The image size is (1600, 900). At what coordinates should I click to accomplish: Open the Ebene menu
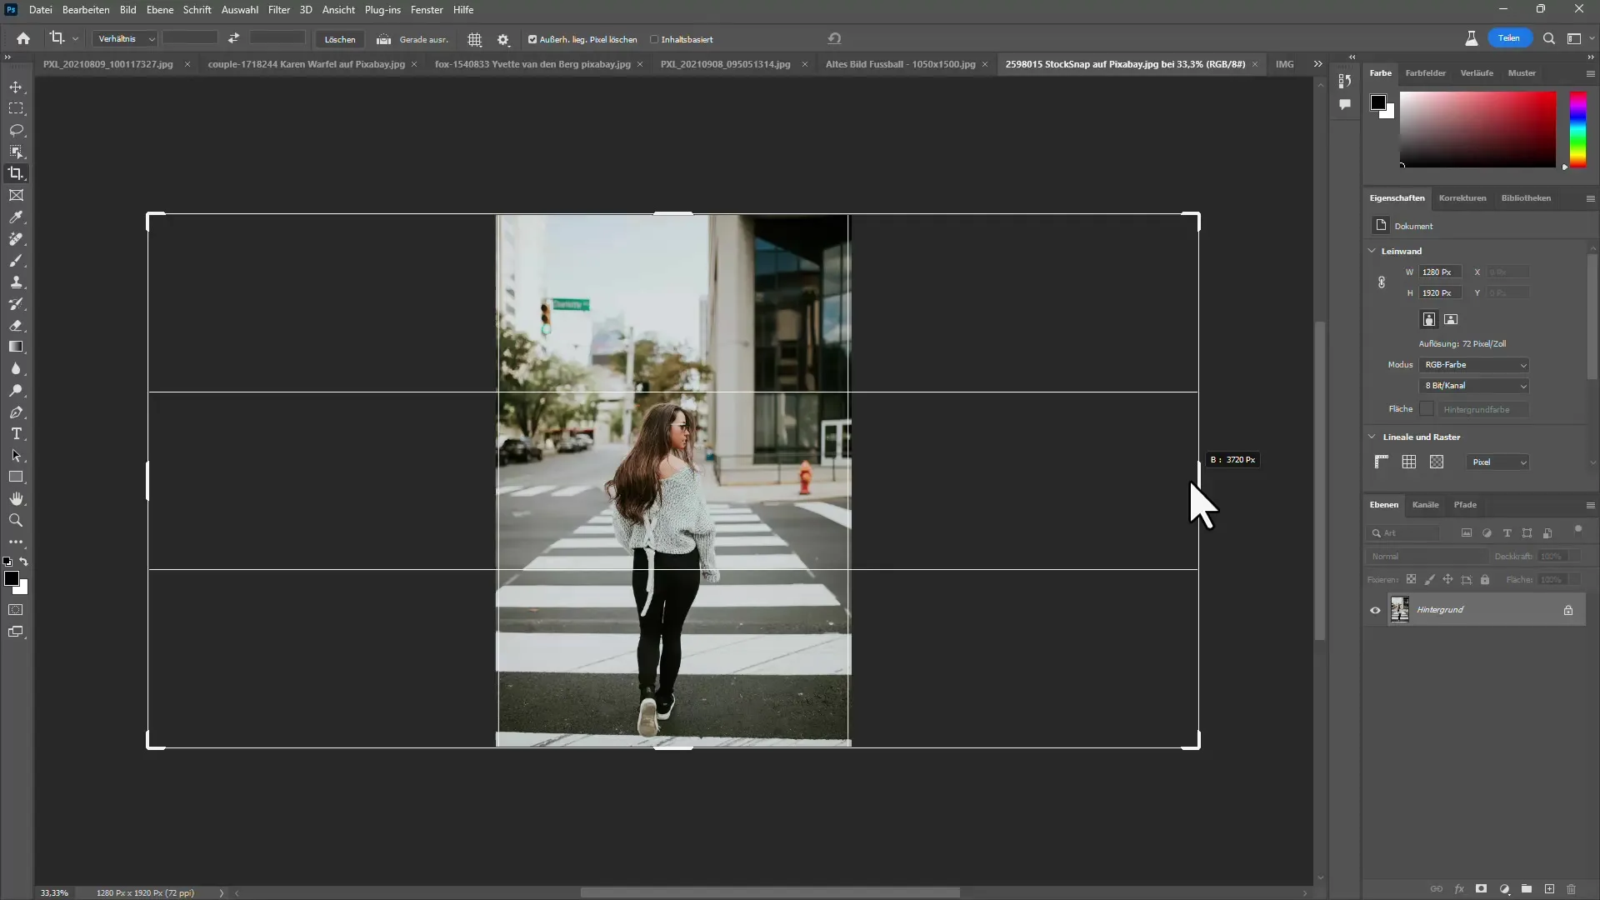coord(160,10)
